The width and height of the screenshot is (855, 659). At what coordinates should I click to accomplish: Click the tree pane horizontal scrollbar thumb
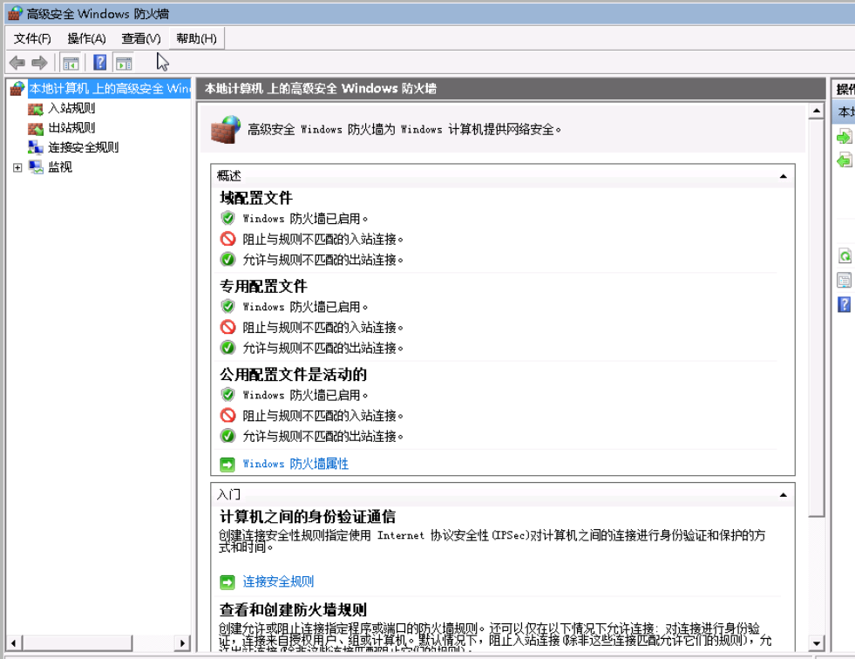(78, 643)
